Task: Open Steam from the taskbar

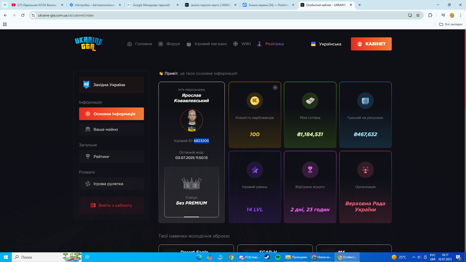Action: pos(267,257)
